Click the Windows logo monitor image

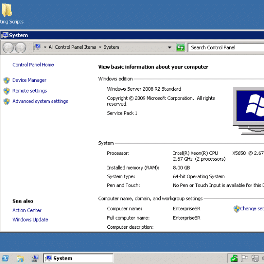coord(249,111)
